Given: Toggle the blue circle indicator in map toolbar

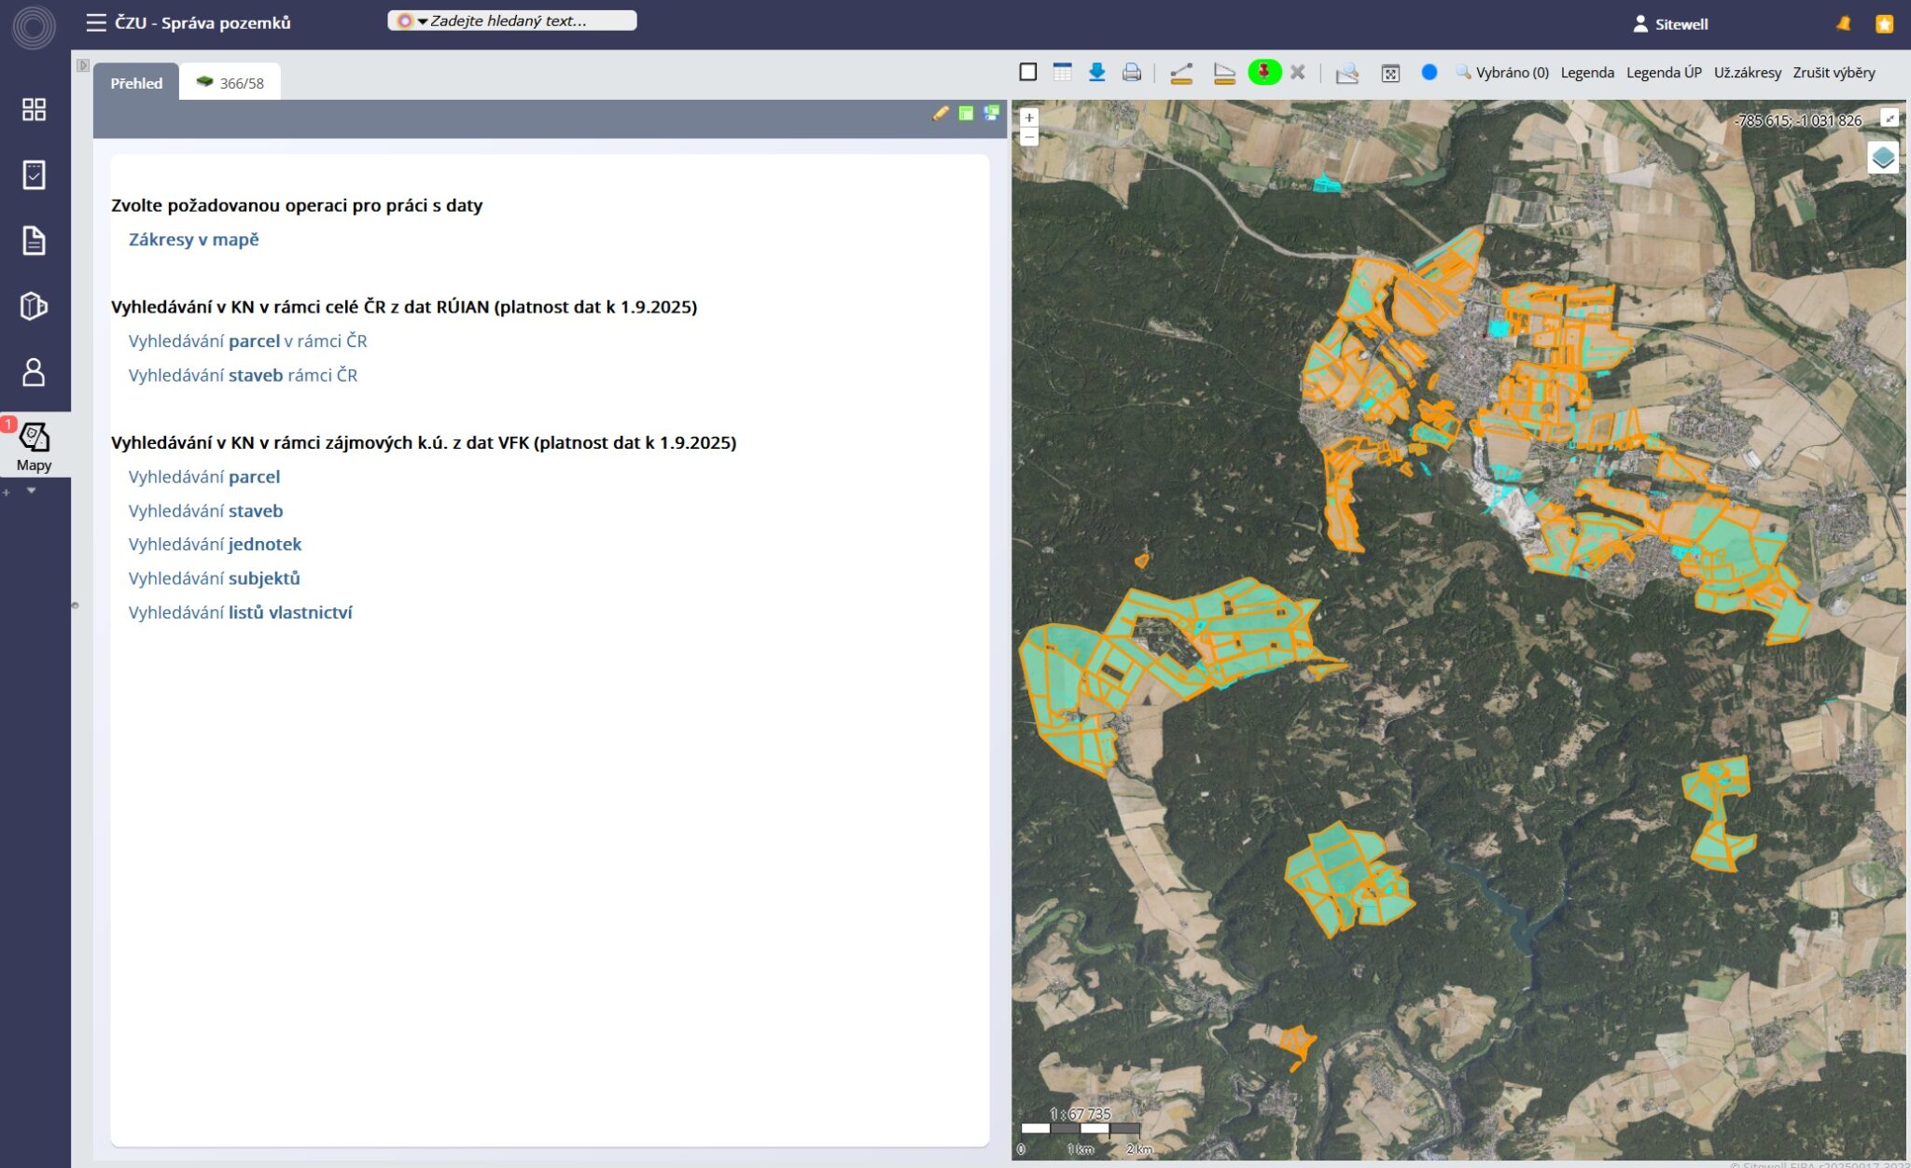Looking at the screenshot, I should coord(1429,73).
